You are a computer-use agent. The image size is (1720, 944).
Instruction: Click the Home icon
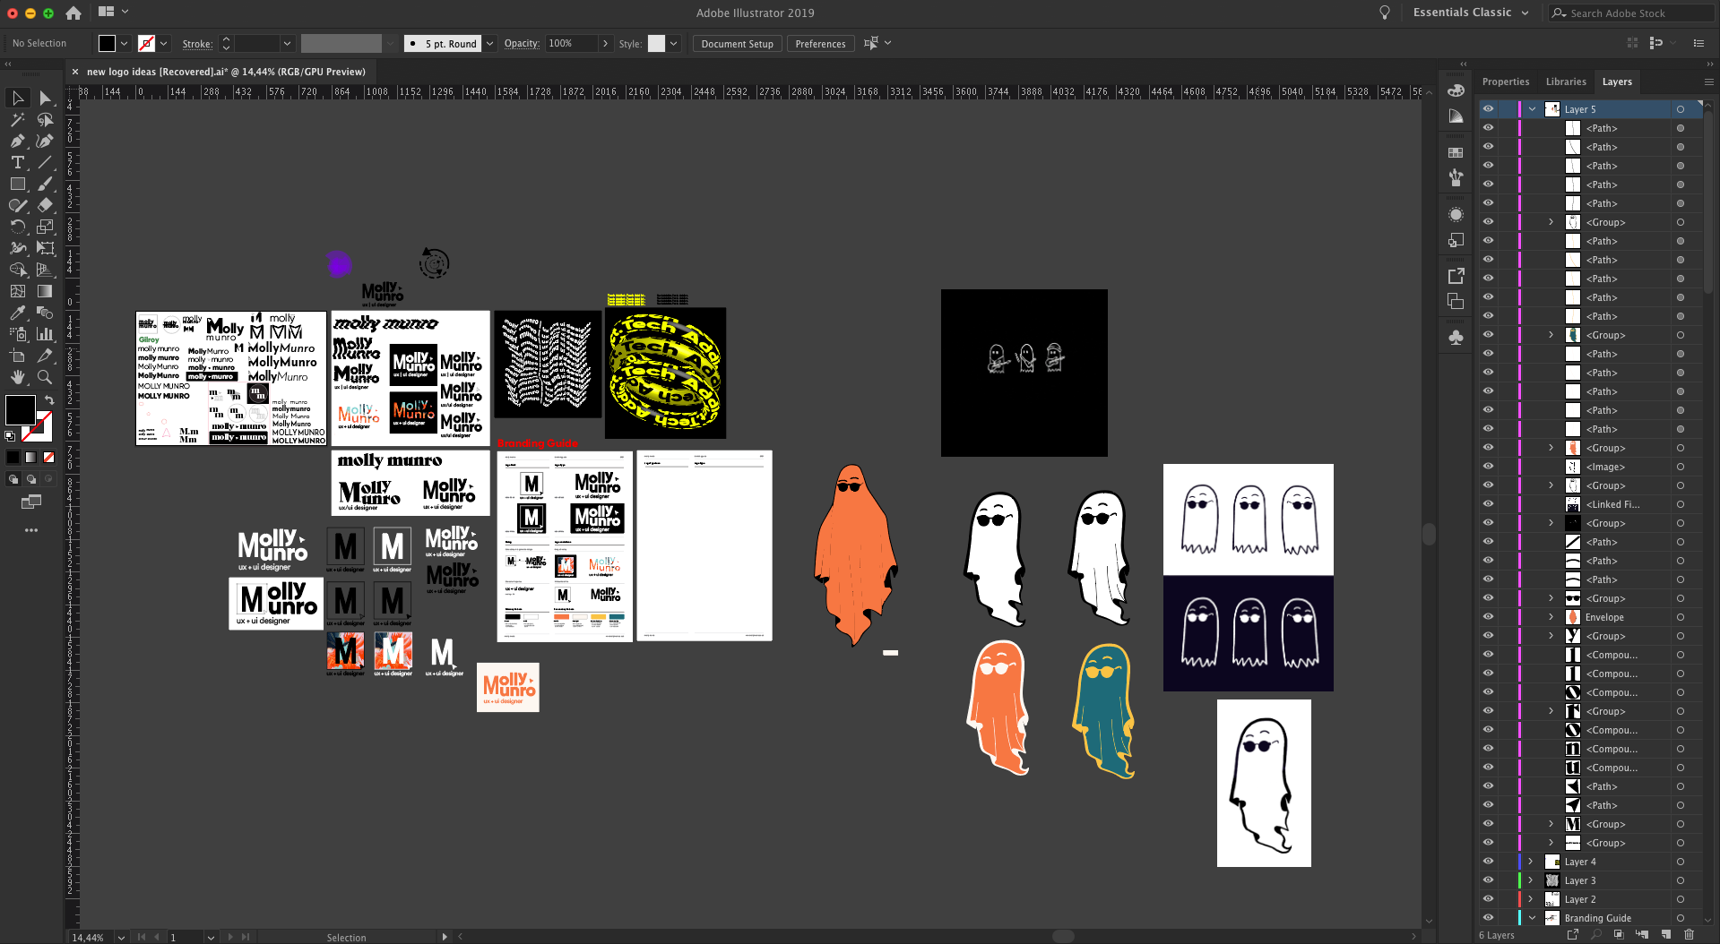point(73,13)
